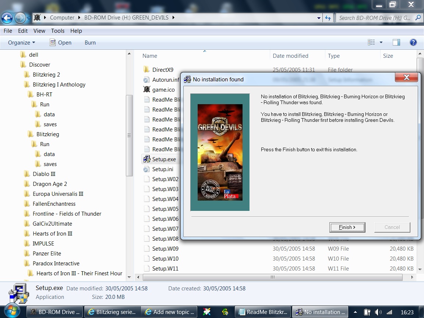Toggle the preview pane icon

tap(396, 42)
